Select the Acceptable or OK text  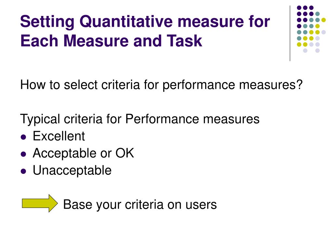[84, 154]
